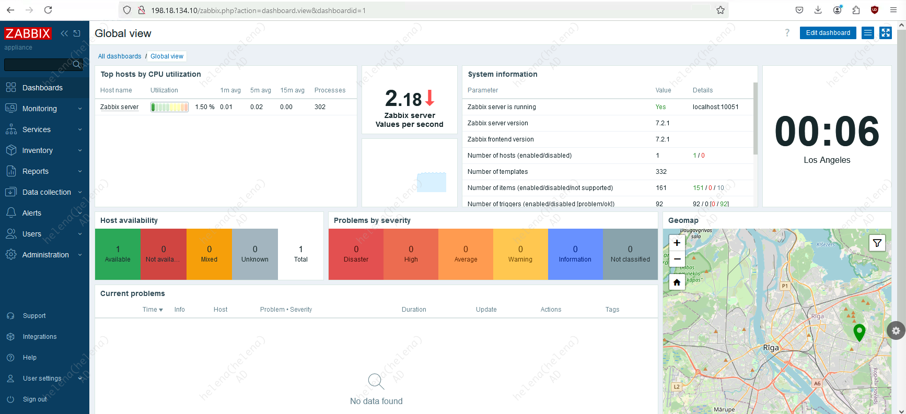Click the red Disaster severity block
Viewport: 906px width, 414px height.
point(356,254)
